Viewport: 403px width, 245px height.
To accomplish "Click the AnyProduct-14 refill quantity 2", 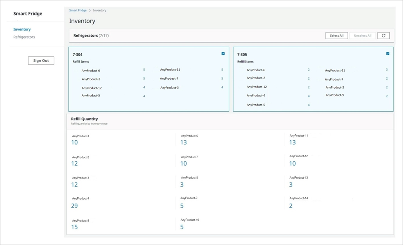I will click(x=291, y=206).
